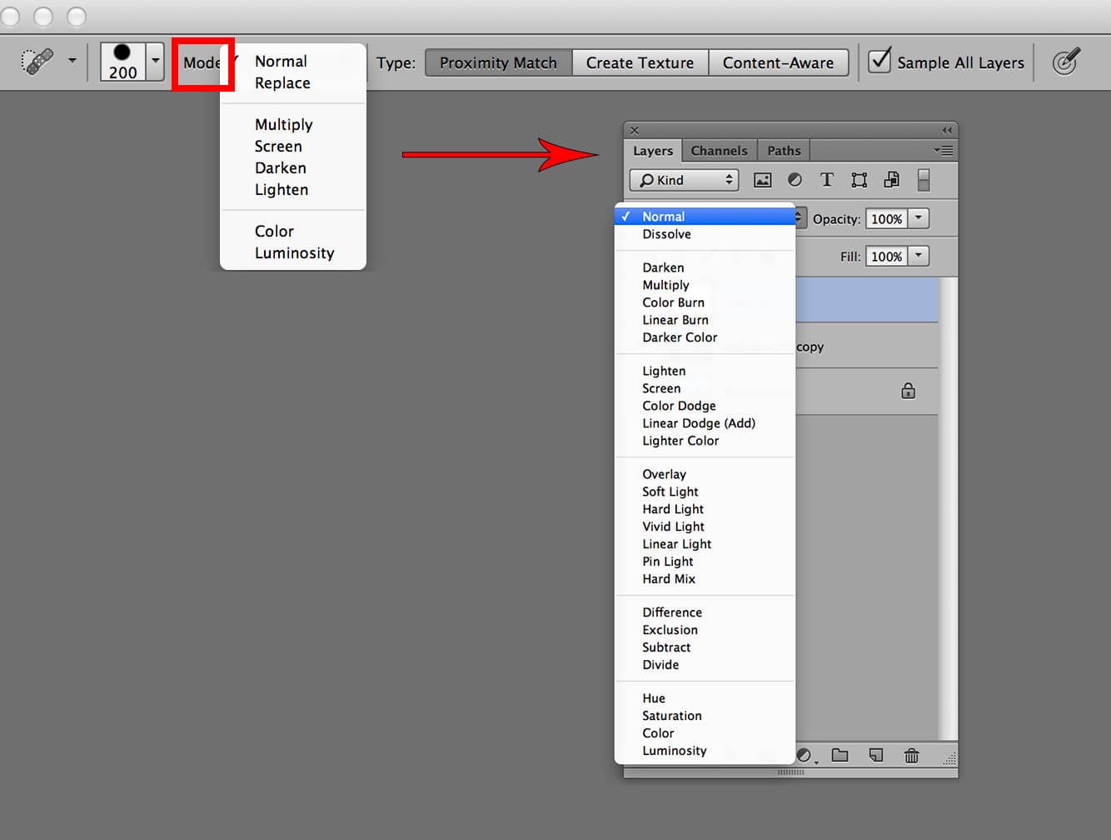The image size is (1111, 840).
Task: Toggle the layer filtering switch
Action: coord(924,180)
